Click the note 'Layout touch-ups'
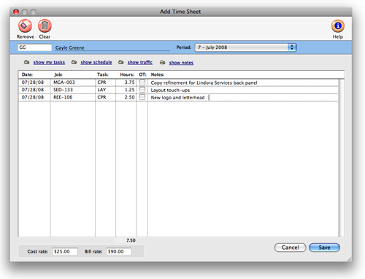365x279 pixels. click(x=170, y=90)
